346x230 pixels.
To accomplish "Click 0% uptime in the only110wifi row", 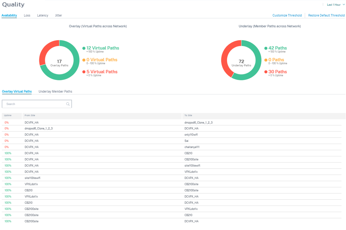I will pos(7,135).
